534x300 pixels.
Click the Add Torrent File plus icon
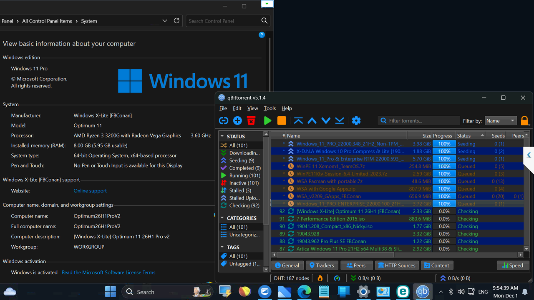[237, 120]
